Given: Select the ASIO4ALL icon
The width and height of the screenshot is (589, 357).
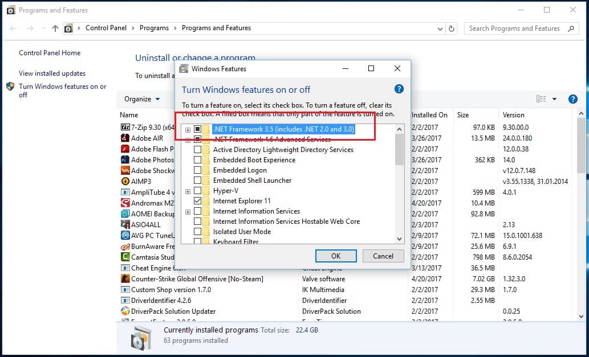Looking at the screenshot, I should point(125,225).
